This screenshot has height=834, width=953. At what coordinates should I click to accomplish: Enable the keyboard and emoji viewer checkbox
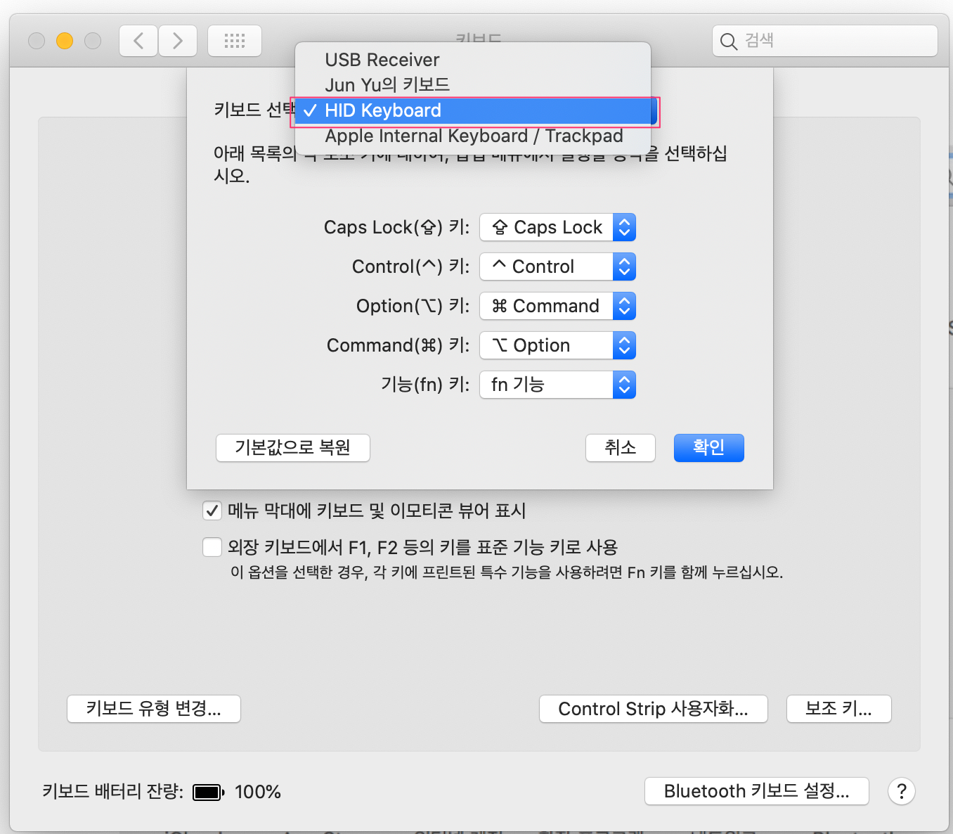pos(212,511)
